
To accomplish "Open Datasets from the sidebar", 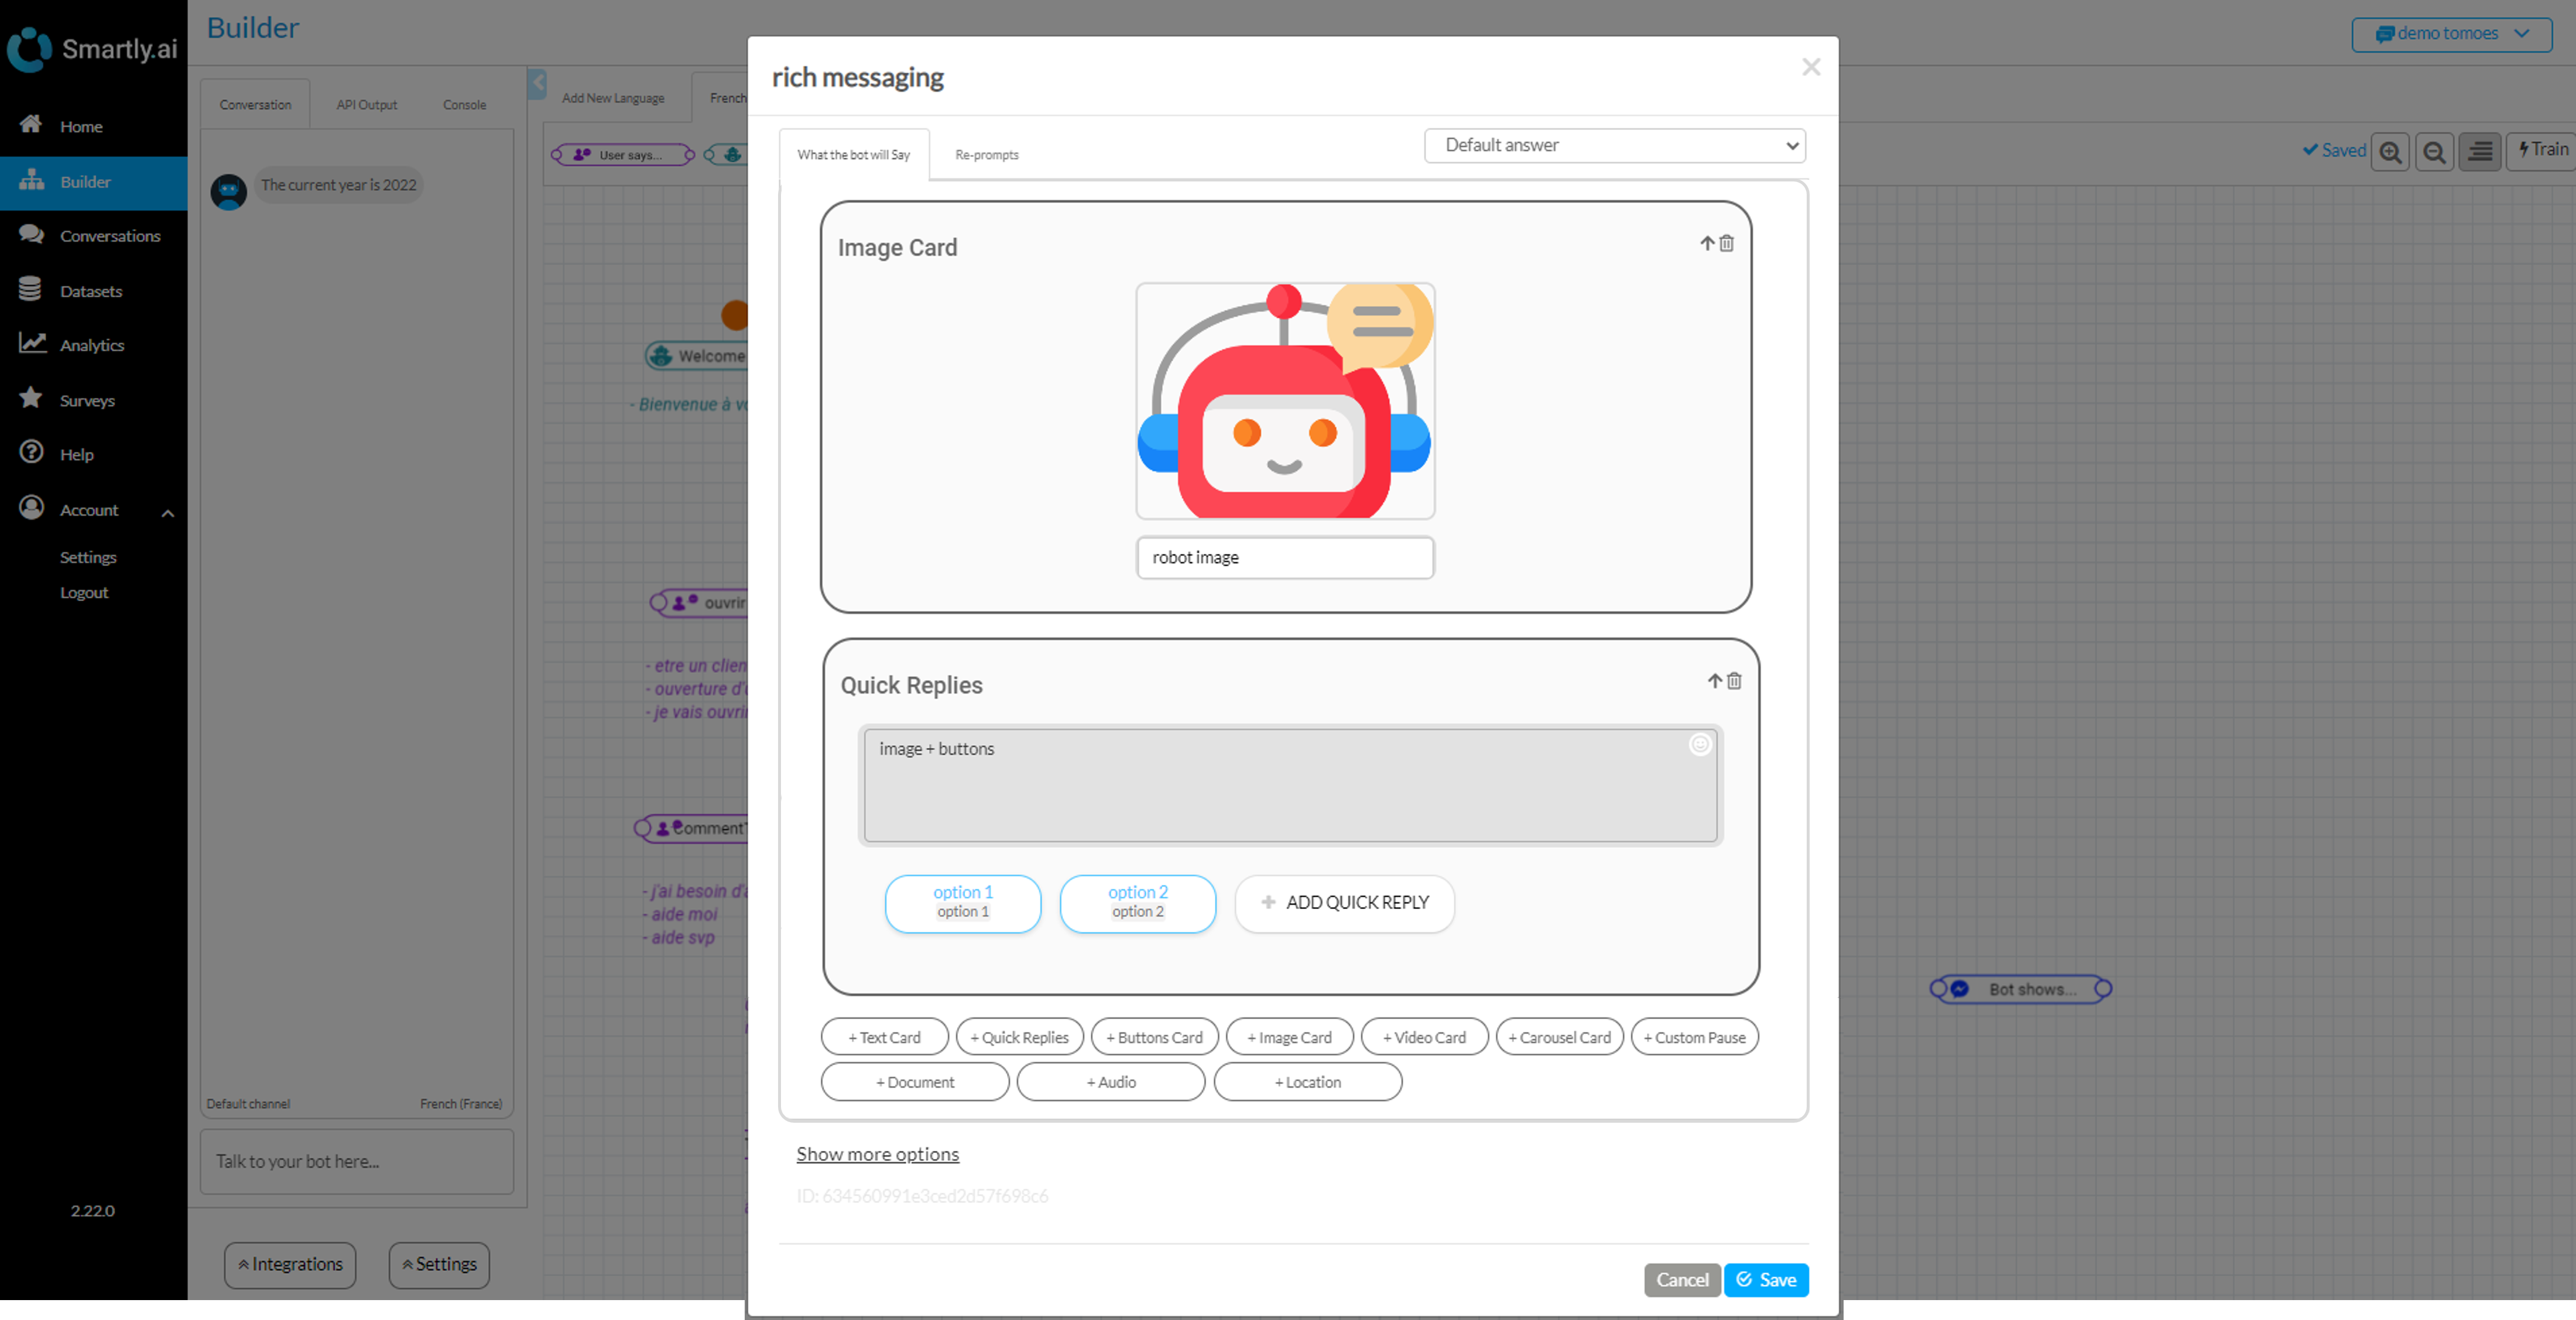I will tap(31, 290).
